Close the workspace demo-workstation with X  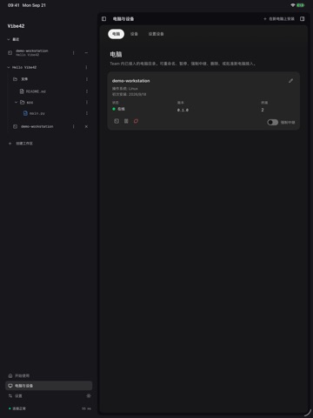(86, 126)
